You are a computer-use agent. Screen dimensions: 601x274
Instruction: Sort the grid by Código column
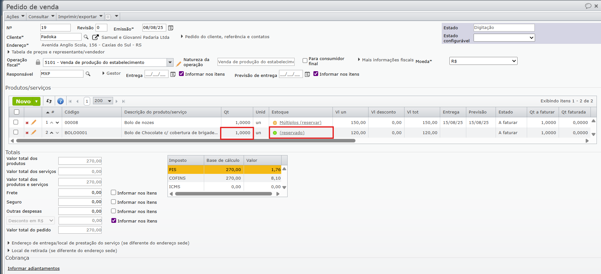(72, 112)
